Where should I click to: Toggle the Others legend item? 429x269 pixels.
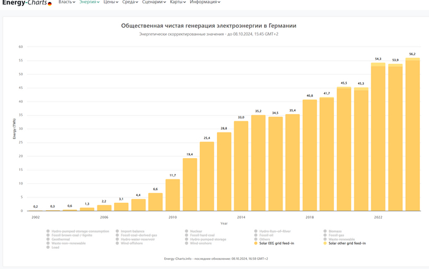(x=262, y=239)
